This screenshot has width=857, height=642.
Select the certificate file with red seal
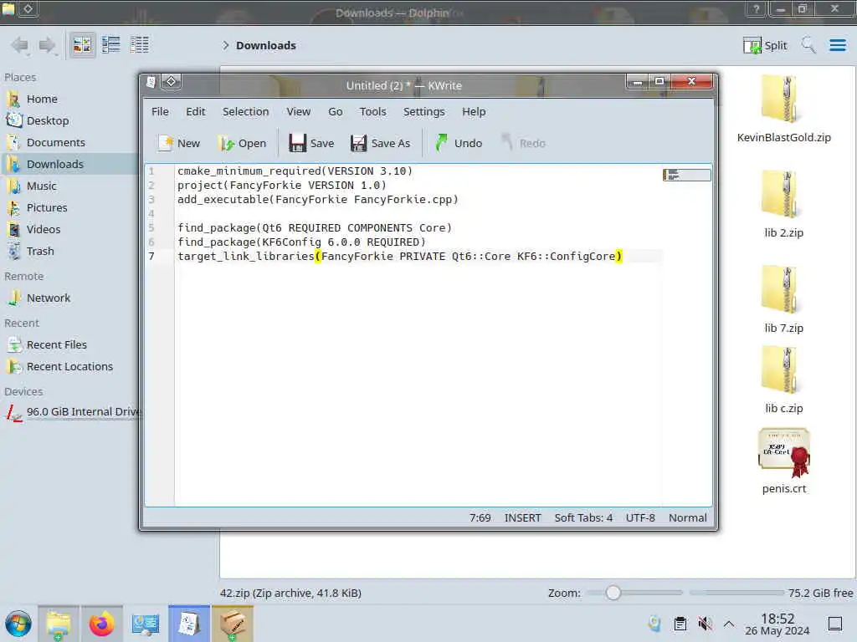click(x=783, y=461)
